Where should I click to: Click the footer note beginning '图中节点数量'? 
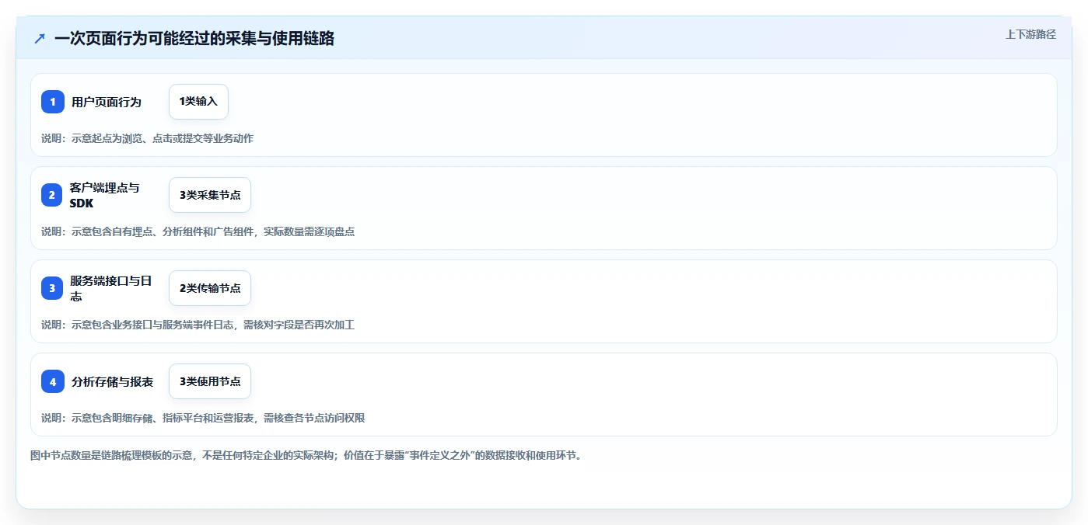[x=306, y=455]
